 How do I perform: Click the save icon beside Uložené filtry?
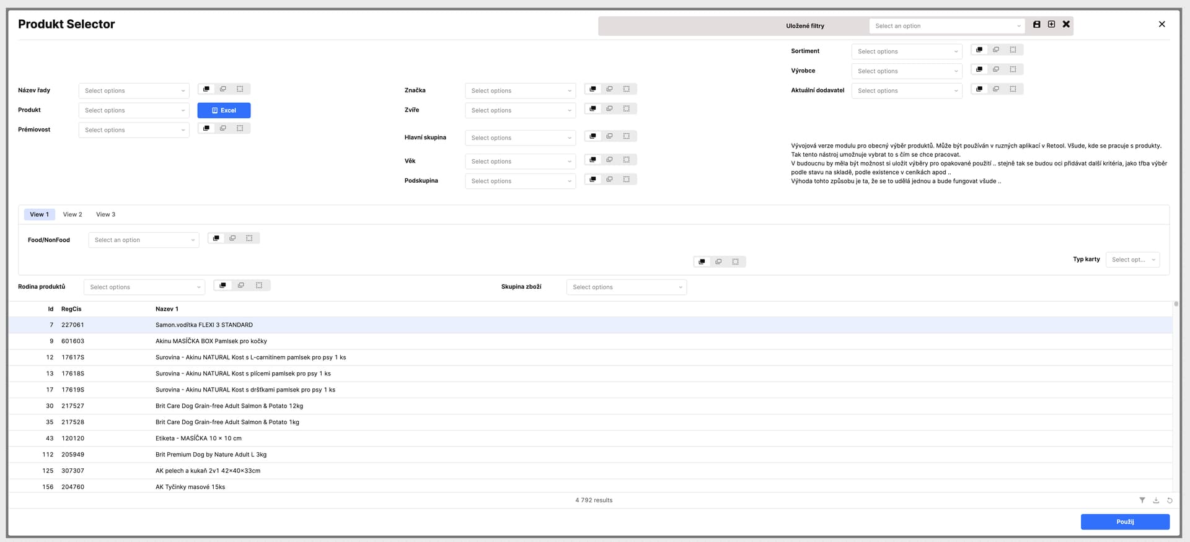pos(1037,25)
